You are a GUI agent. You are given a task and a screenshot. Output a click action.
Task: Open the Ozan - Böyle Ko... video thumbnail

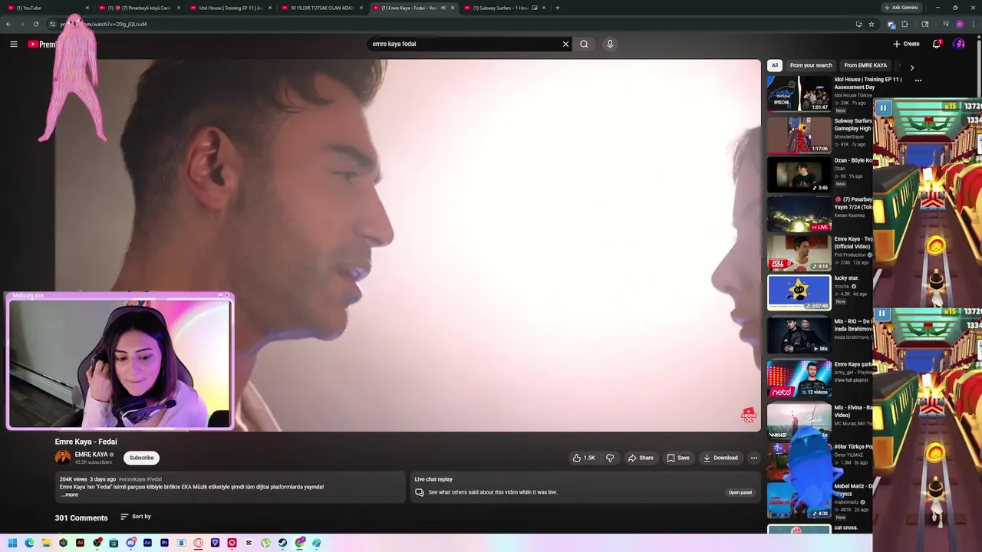coord(799,175)
